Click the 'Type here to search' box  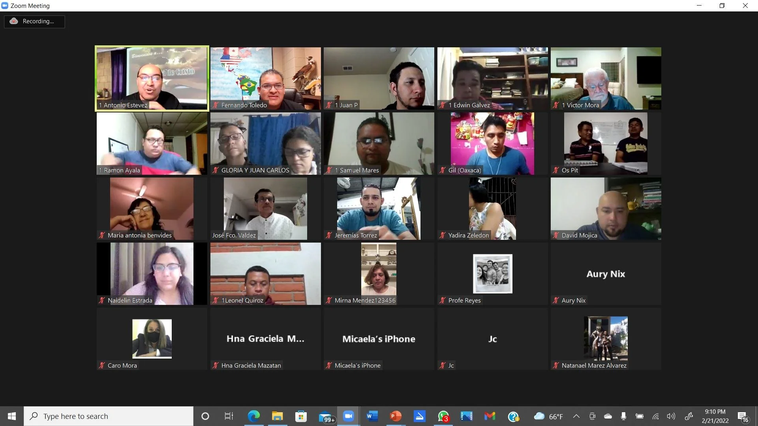click(109, 416)
